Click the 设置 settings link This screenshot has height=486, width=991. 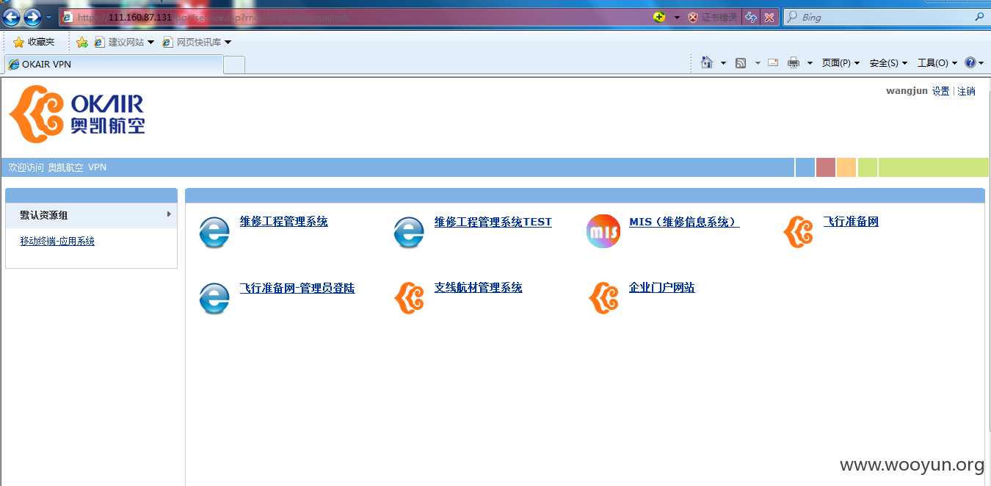click(x=940, y=91)
